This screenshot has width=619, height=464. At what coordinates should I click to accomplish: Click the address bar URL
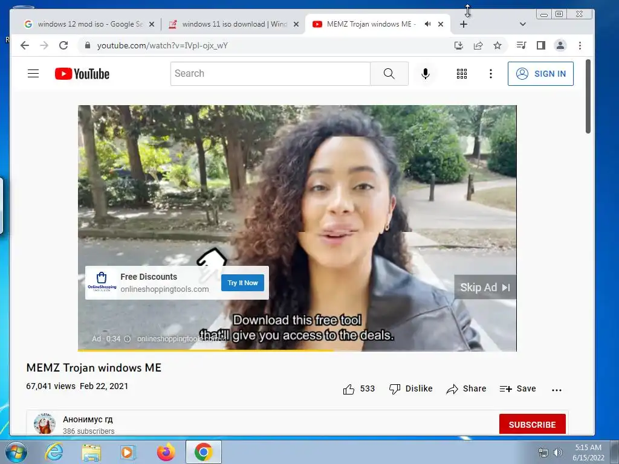pos(162,45)
